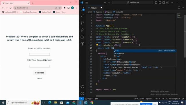Open the Chrome three-dot menu
186x105 pixels.
[76, 8]
